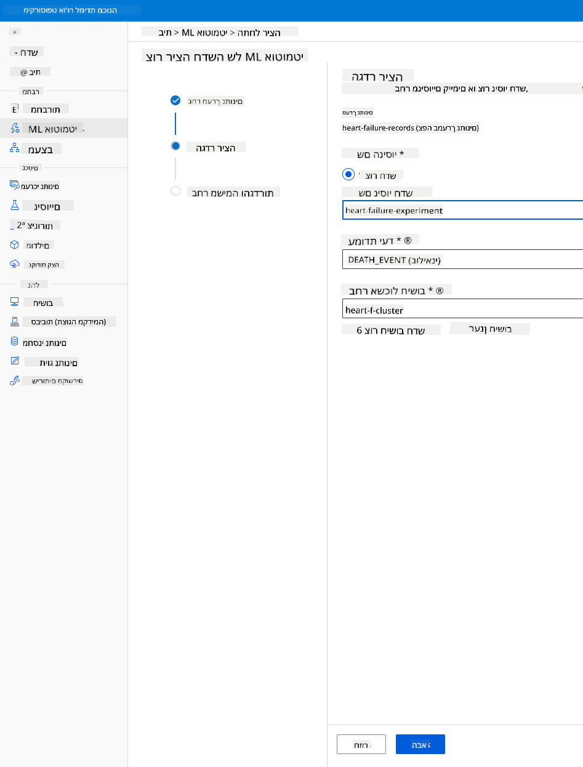Open the Datastores cylinder icon
The image size is (583, 767).
coord(15,342)
